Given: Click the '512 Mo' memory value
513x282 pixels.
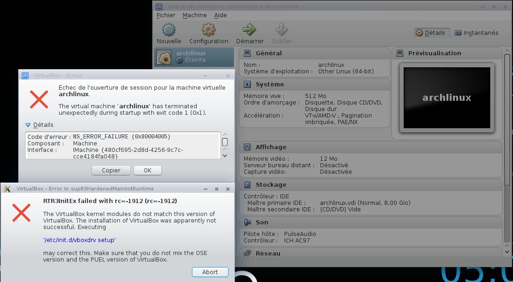Looking at the screenshot, I should click(315, 96).
